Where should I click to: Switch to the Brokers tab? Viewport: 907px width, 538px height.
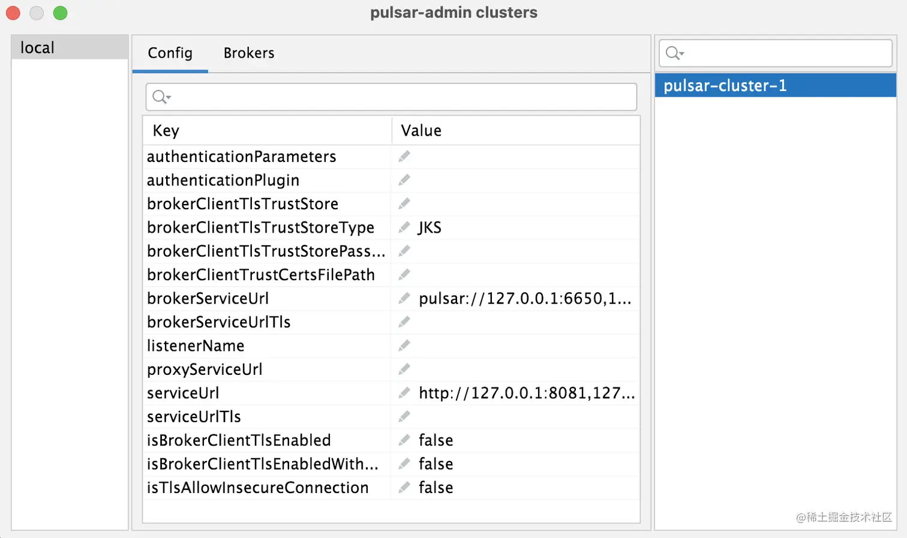coord(249,53)
